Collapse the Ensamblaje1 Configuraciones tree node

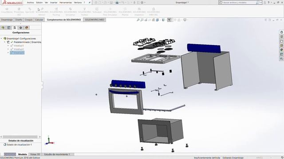[1, 38]
